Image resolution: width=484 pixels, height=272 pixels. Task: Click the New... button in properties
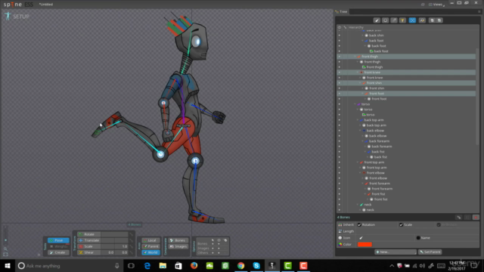[396, 252]
